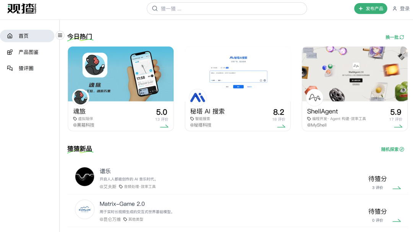Click the 今日热门 heading
The width and height of the screenshot is (413, 232).
pyautogui.click(x=80, y=37)
